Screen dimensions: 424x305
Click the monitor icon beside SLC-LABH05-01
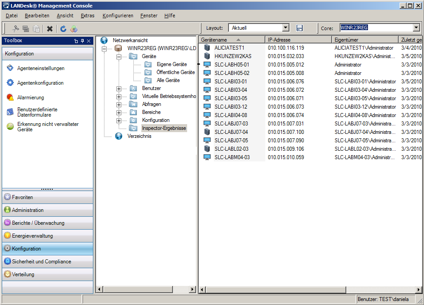pos(207,64)
